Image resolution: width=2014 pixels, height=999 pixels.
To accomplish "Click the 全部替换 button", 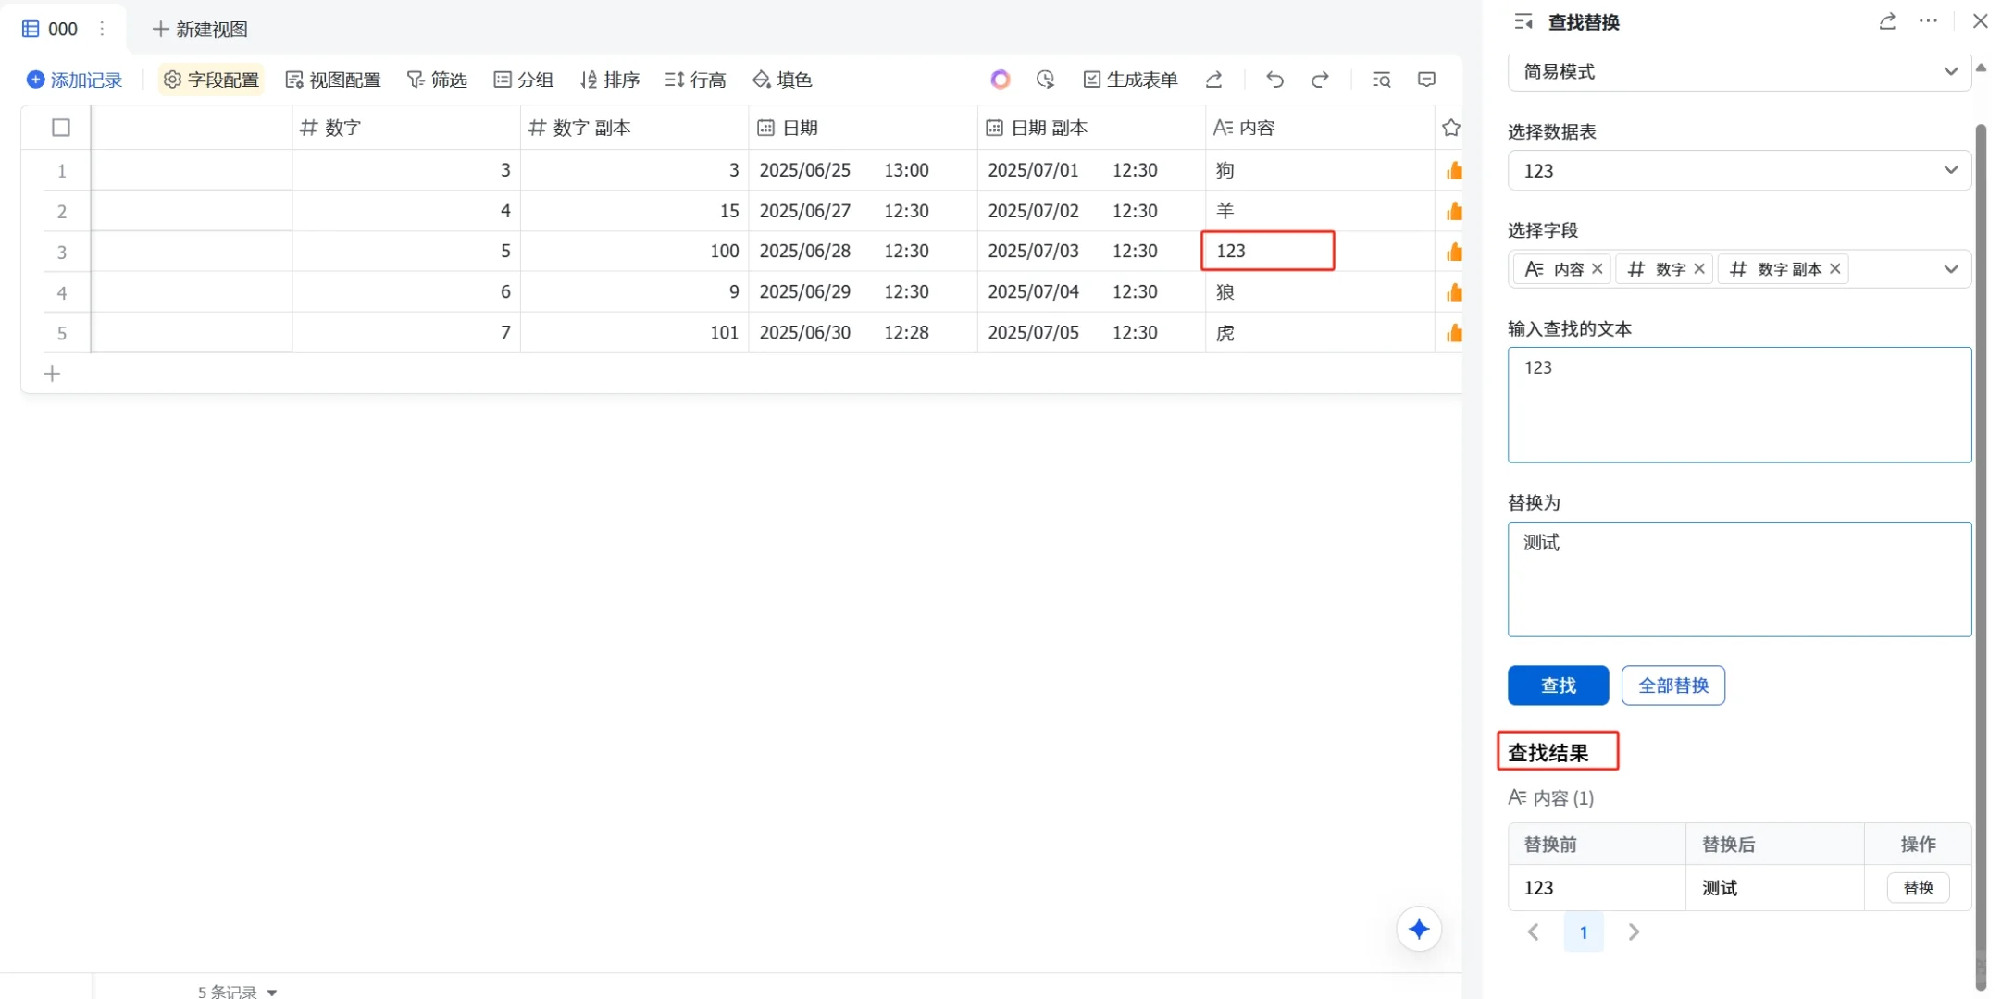I will coord(1672,684).
